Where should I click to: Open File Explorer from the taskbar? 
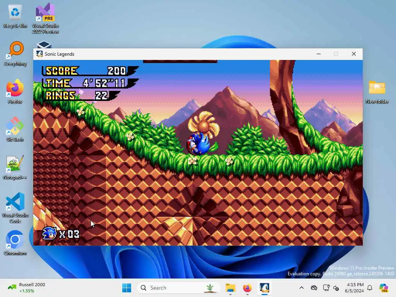pyautogui.click(x=230, y=288)
